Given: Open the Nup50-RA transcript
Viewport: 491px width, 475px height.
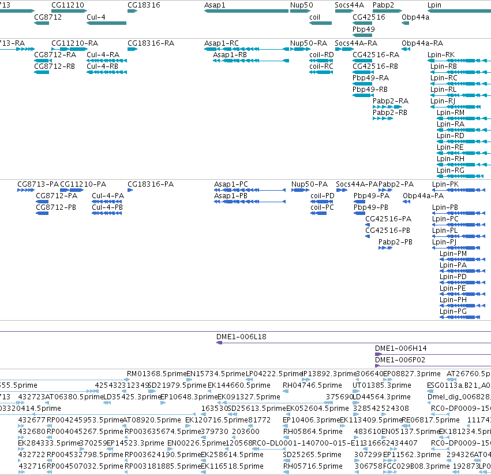Looking at the screenshot, I should point(300,49).
